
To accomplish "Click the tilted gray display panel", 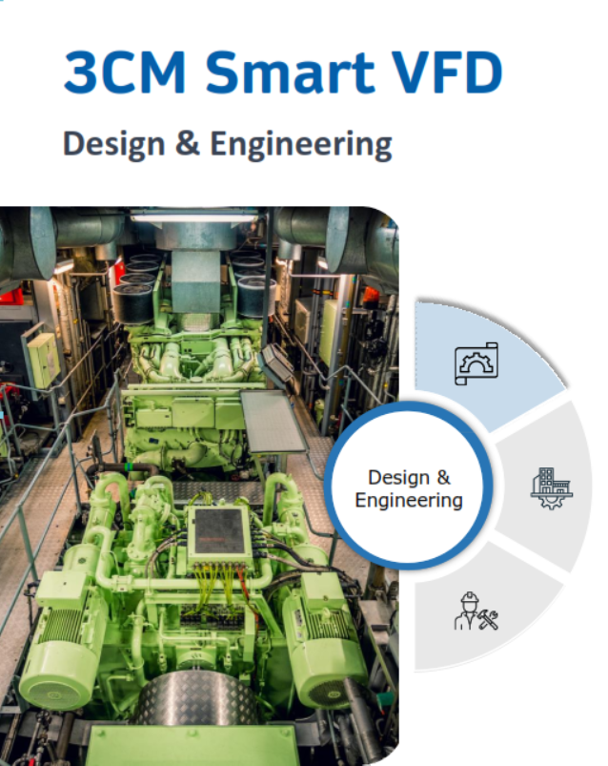I will (272, 421).
